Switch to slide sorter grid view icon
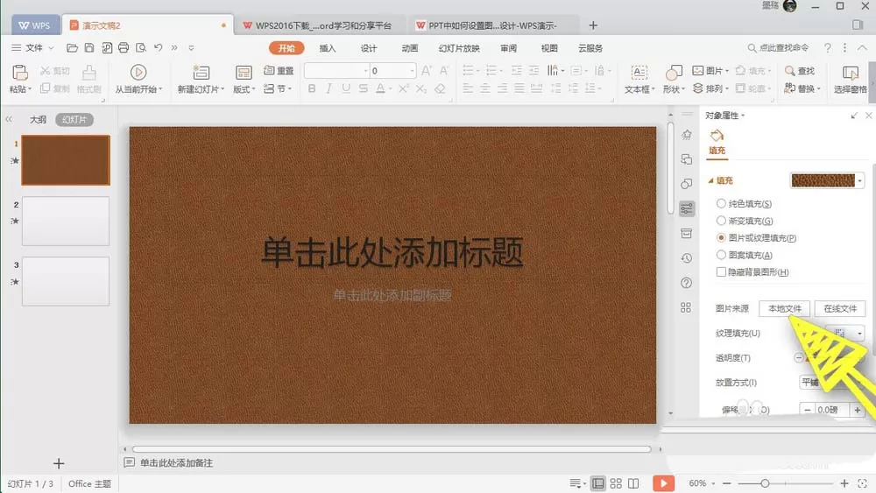Screen dimensions: 876x493 pos(616,483)
